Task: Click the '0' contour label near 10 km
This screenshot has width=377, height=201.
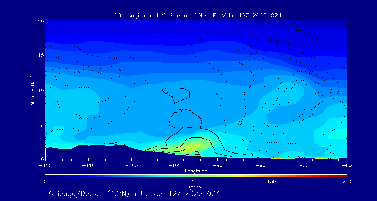Action: (167, 94)
